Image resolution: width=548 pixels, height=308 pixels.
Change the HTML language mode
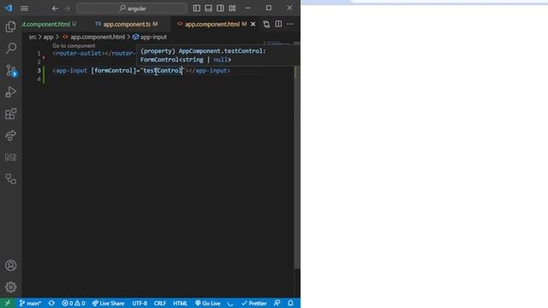[181, 303]
